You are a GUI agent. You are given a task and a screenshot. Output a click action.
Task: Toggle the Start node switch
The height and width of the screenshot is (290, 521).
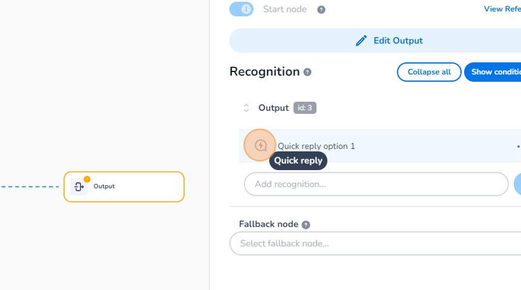tap(241, 9)
